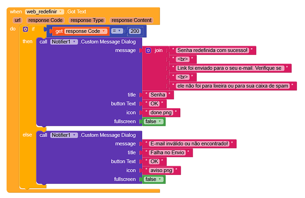Click 'button Text' label in the else block
This screenshot has width=305, height=198.
click(123, 161)
